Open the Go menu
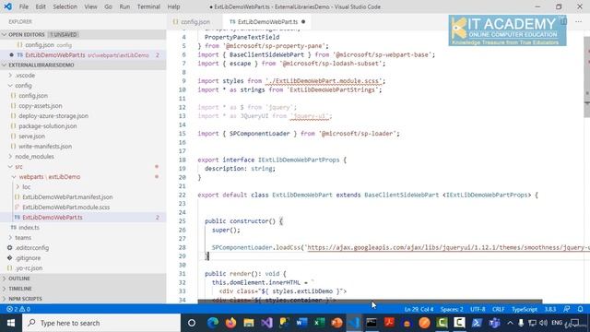Image resolution: width=590 pixels, height=332 pixels. pos(109,6)
